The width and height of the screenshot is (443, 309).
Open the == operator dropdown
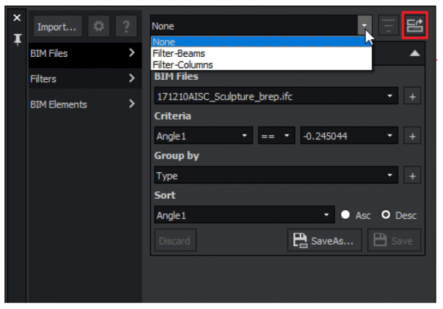(x=276, y=136)
